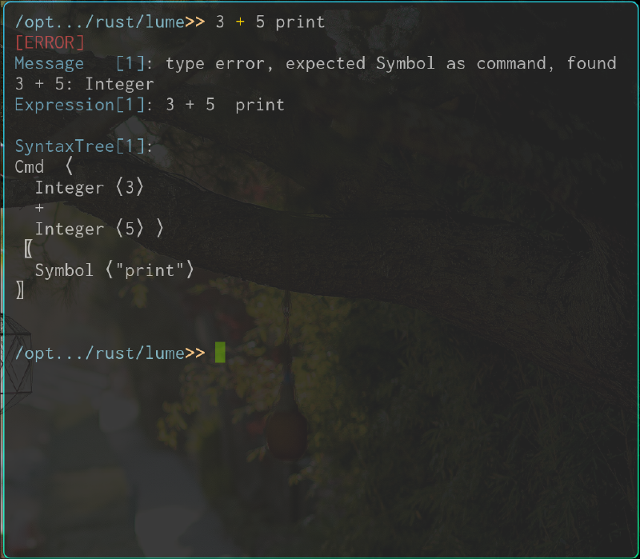Click the Cmd node in syntax tree

point(30,167)
